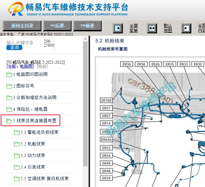Screen dimensions: 205x187
Task: Click open-folder icon beside 线束及其连接器布置
Action: tap(9, 121)
